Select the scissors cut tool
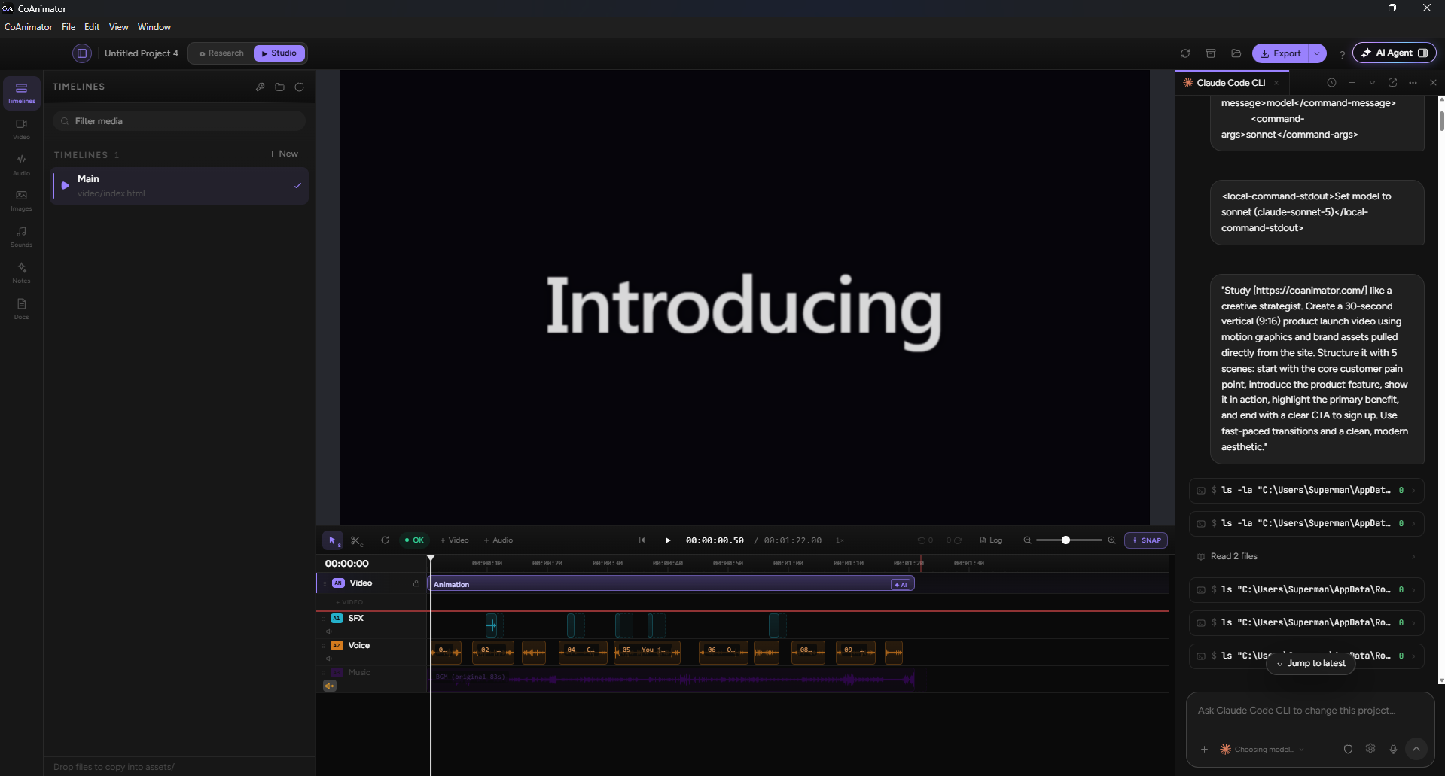 pyautogui.click(x=356, y=540)
